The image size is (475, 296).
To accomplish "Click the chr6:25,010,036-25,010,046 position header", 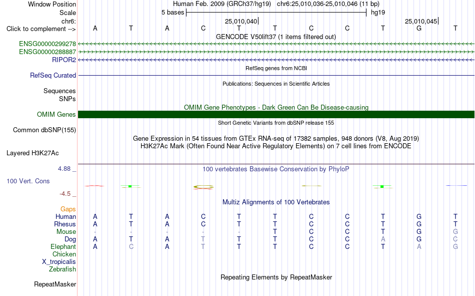I will click(328, 4).
